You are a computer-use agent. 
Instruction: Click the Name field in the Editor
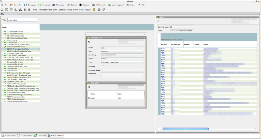point(182,31)
